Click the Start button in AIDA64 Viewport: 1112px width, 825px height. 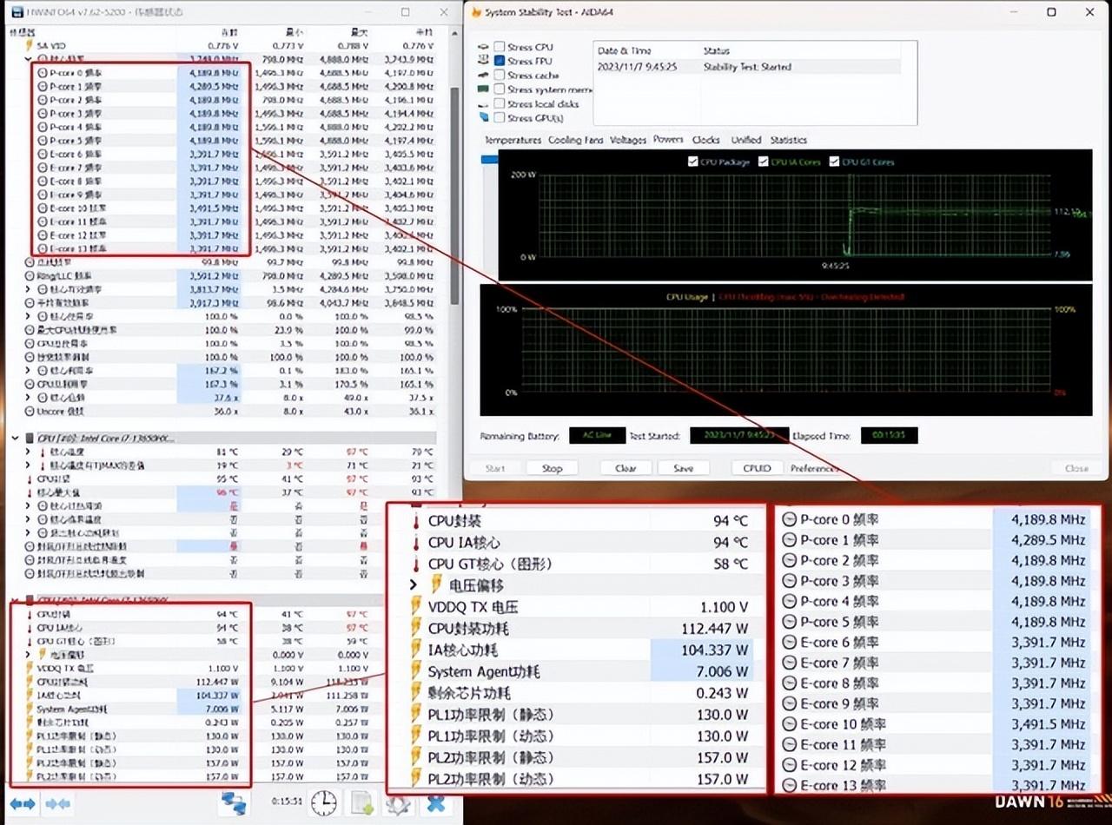[x=495, y=468]
